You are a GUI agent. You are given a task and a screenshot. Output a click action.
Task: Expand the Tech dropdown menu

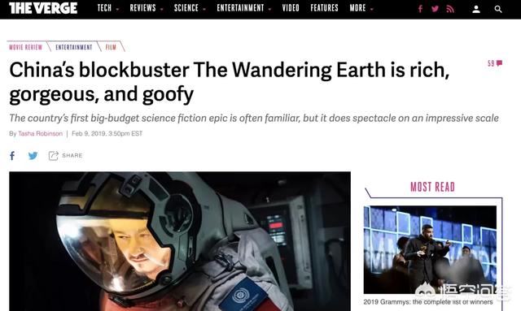coord(107,8)
